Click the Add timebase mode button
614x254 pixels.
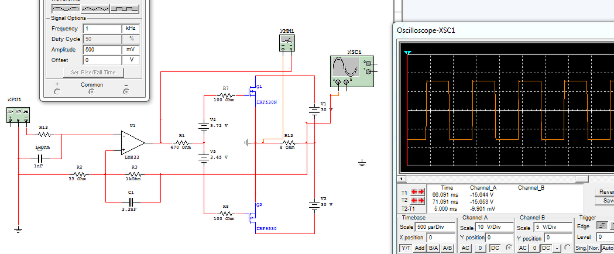click(x=420, y=248)
